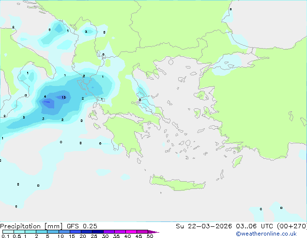Open the weatheronline.co.uk copyright link
Image resolution: width=307 pixels, height=238 pixels.
(266, 234)
